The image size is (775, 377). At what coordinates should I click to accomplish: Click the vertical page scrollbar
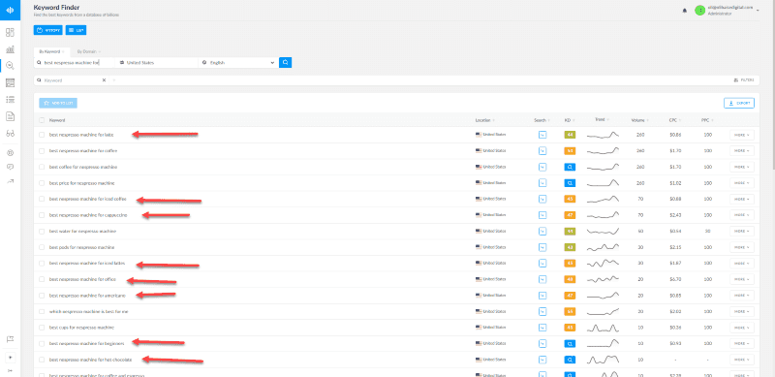click(772, 84)
